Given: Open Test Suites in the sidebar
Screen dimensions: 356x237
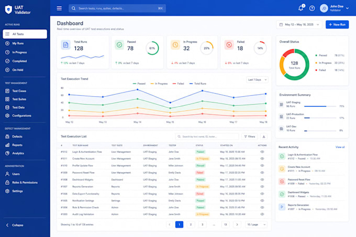Looking at the screenshot, I should [25, 99].
